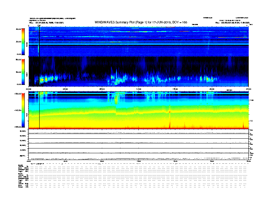
Task: Click the RAD1 color scale bar
Action: pyautogui.click(x=23, y=72)
